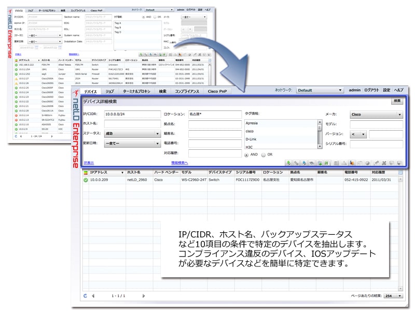Open first date calendar icon in back window
This screenshot has height=311, width=415.
36,48
